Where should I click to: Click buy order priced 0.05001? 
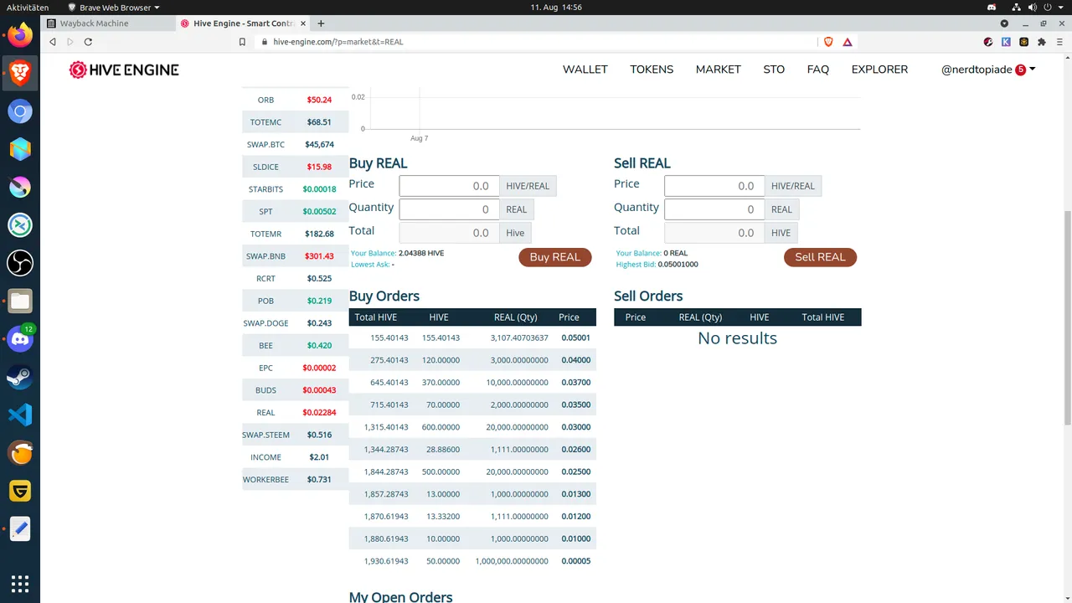[472, 338]
